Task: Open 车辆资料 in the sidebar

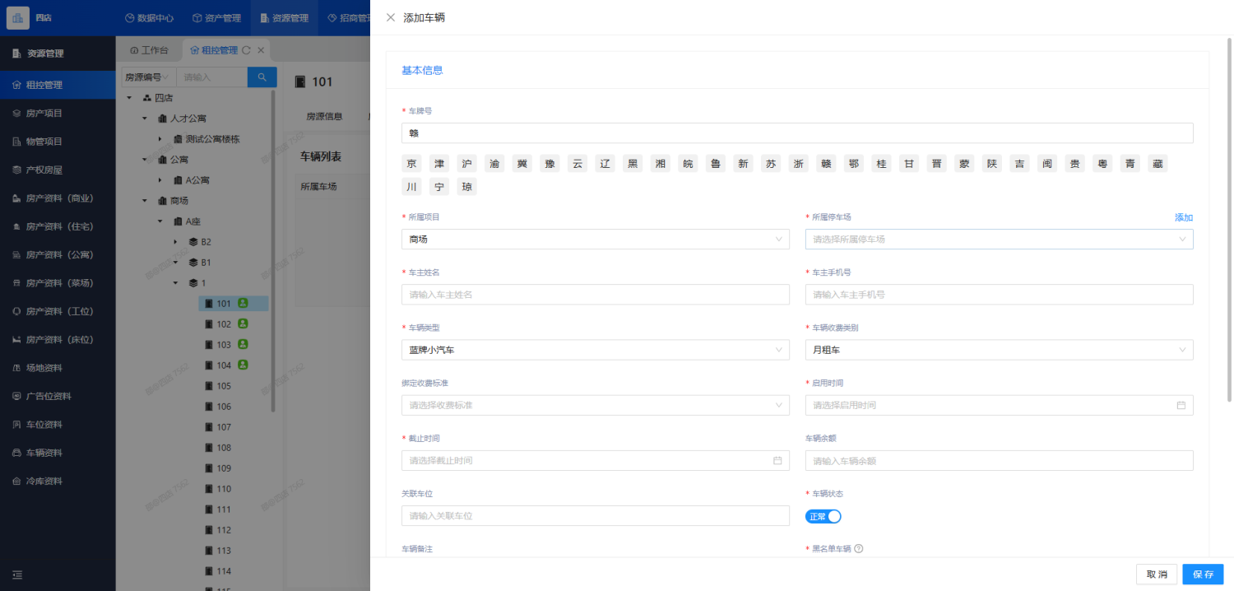Action: 58,453
